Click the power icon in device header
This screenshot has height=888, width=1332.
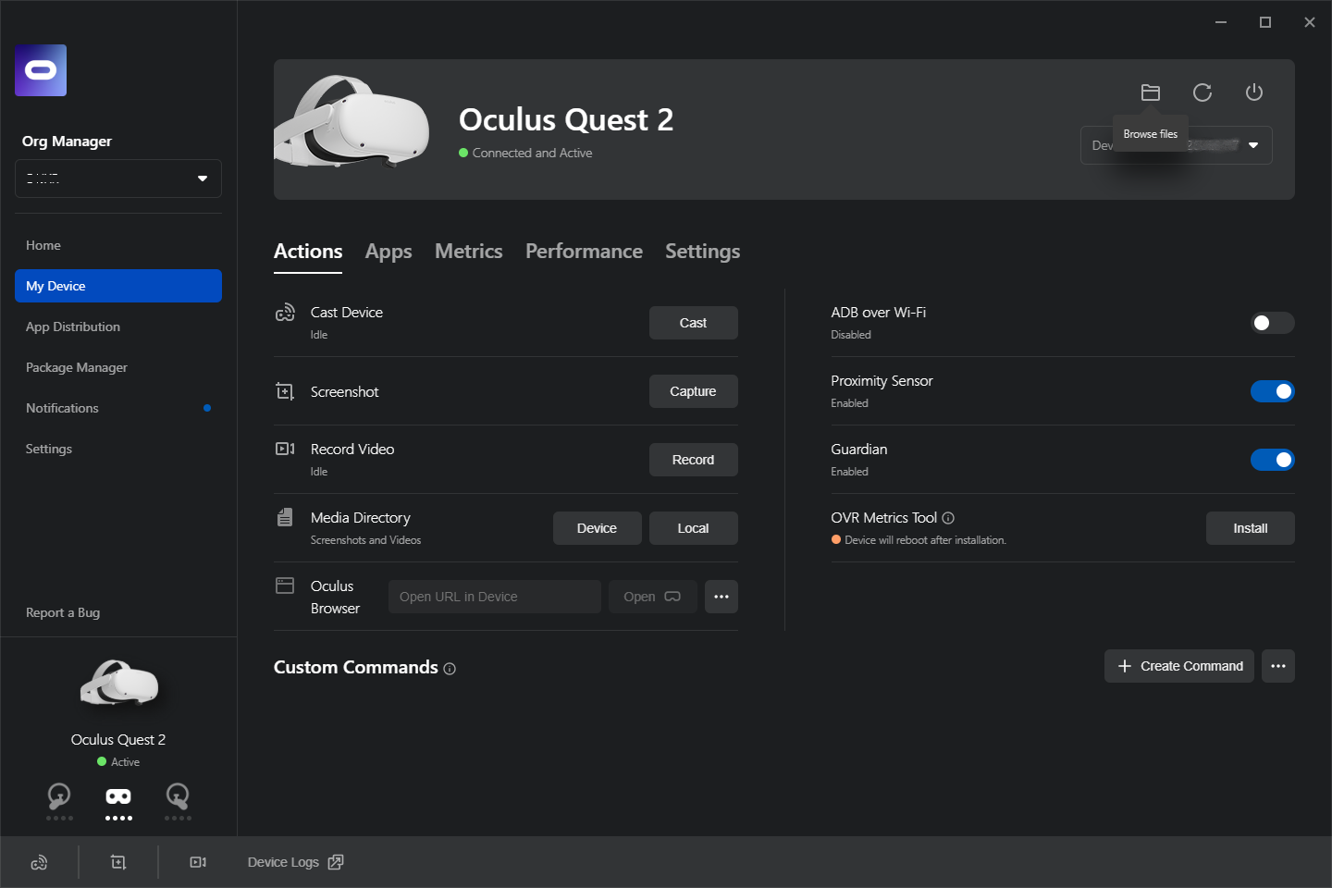point(1254,92)
